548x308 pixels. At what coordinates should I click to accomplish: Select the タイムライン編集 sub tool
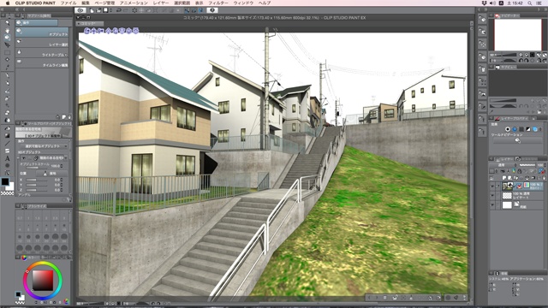42,62
